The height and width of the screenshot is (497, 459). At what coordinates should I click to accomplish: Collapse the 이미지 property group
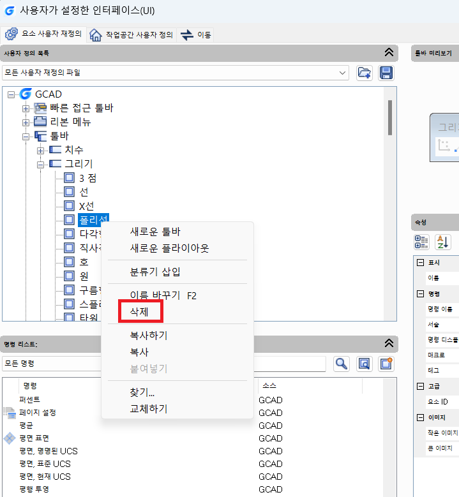pos(420,417)
